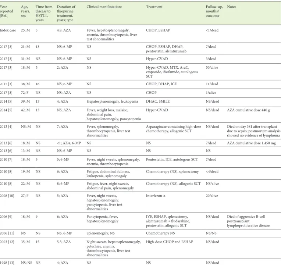Click '25; M' age cell
The width and height of the screenshot is (281, 267).
pyautogui.click(x=25, y=30)
